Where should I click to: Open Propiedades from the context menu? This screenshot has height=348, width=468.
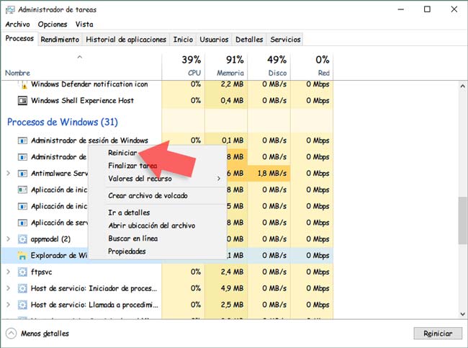[x=127, y=251]
